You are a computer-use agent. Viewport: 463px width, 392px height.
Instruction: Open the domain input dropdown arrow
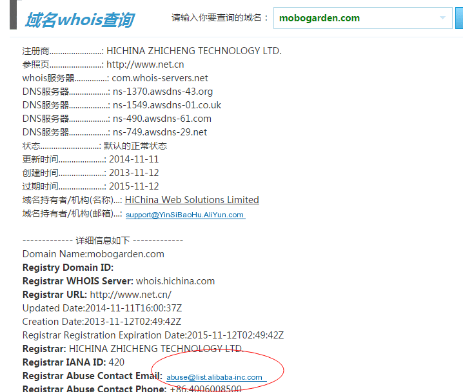click(x=442, y=17)
